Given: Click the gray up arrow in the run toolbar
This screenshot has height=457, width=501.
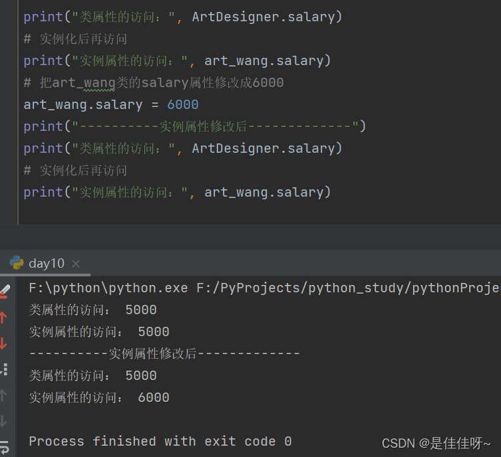Looking at the screenshot, I should (x=3, y=395).
